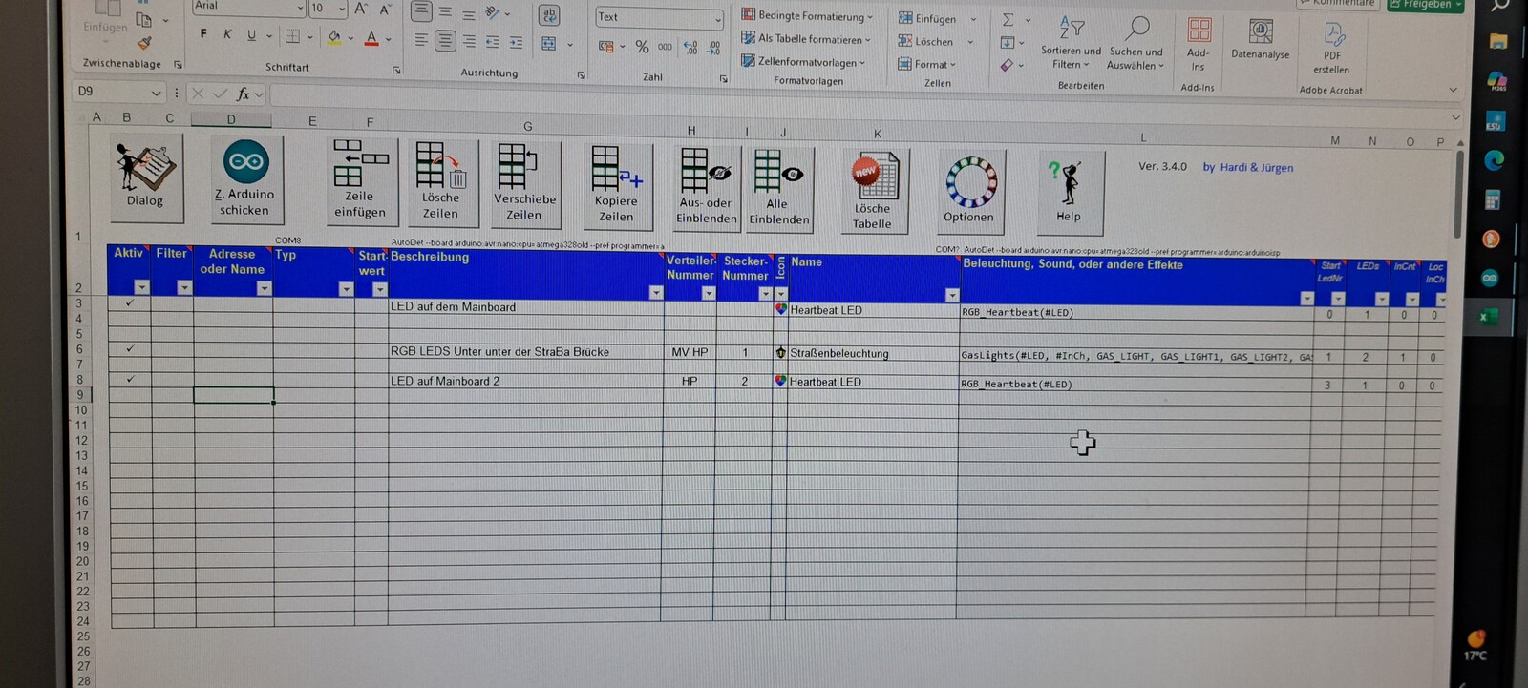Image resolution: width=1528 pixels, height=688 pixels.
Task: Expand the 'Adresse oder Name' filter dropdown
Action: coord(264,288)
